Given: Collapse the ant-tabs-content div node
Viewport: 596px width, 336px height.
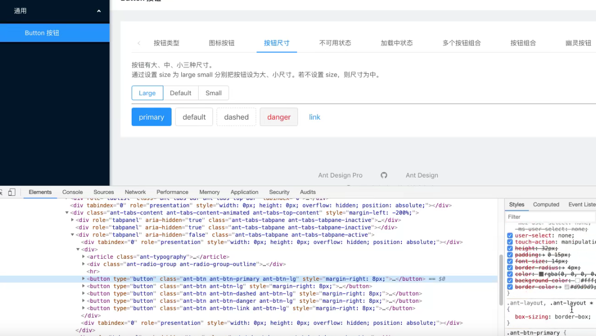Looking at the screenshot, I should point(67,213).
